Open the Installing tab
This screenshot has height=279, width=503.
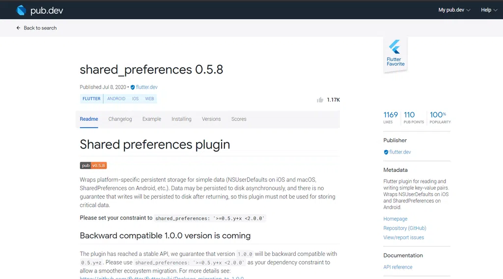coord(181,119)
